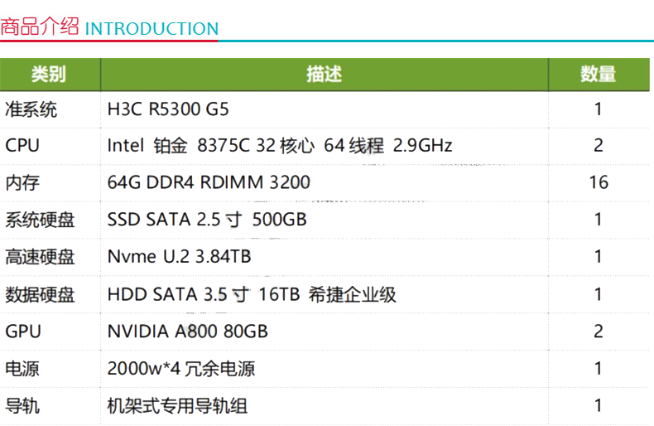654x426 pixels.
Task: Click the 导轨 category label
Action: (x=22, y=406)
